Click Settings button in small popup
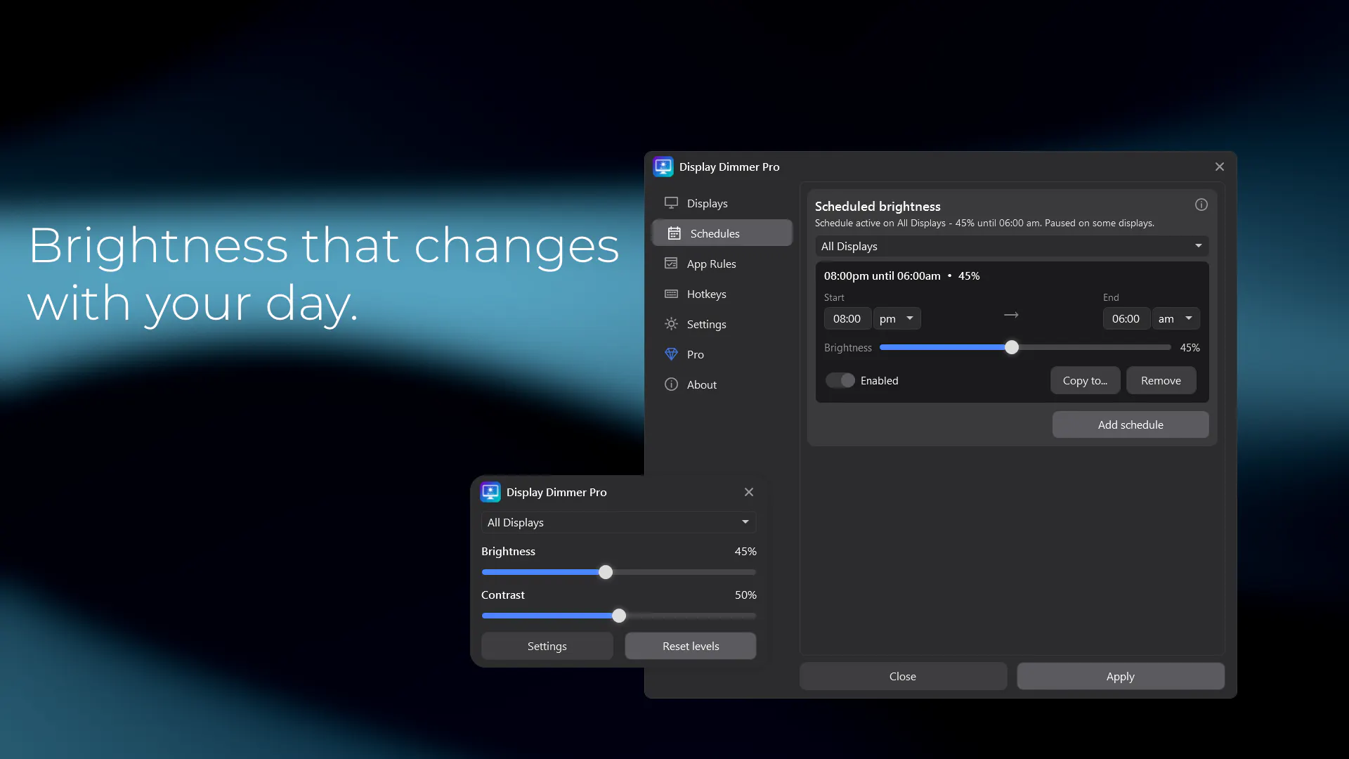Screen dimensions: 1349x759 pyautogui.click(x=547, y=646)
